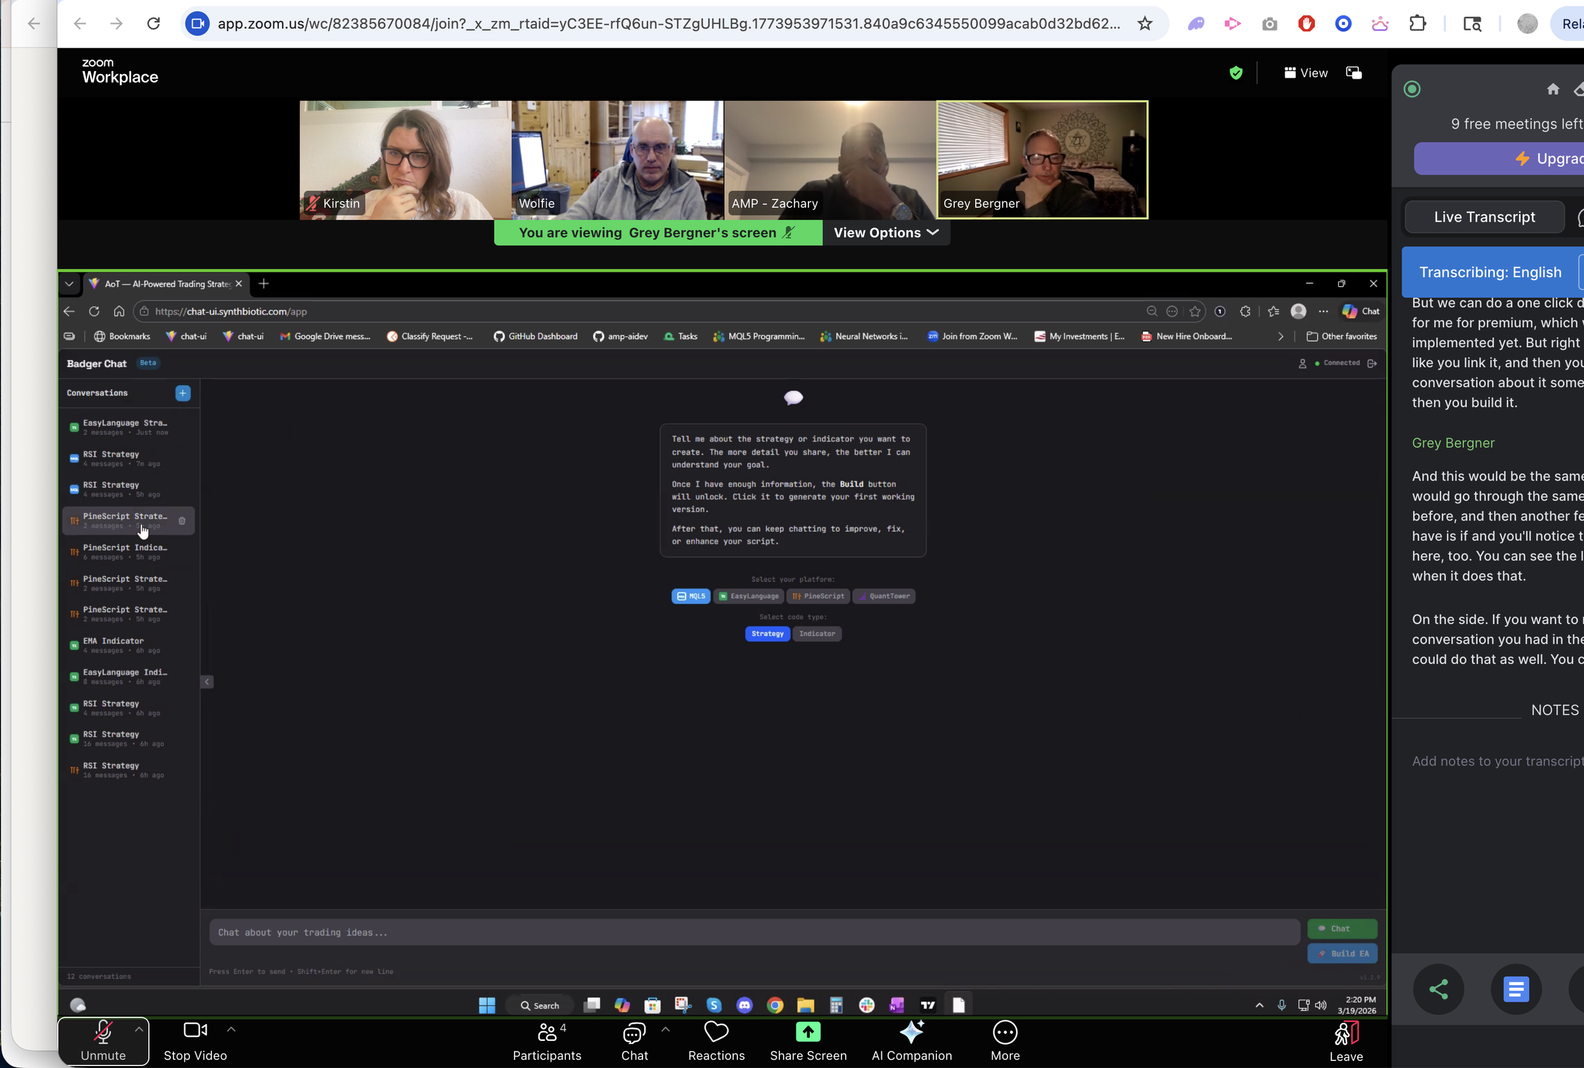Click the Upgrade button in transcript panel
This screenshot has height=1068, width=1584.
(1499, 159)
